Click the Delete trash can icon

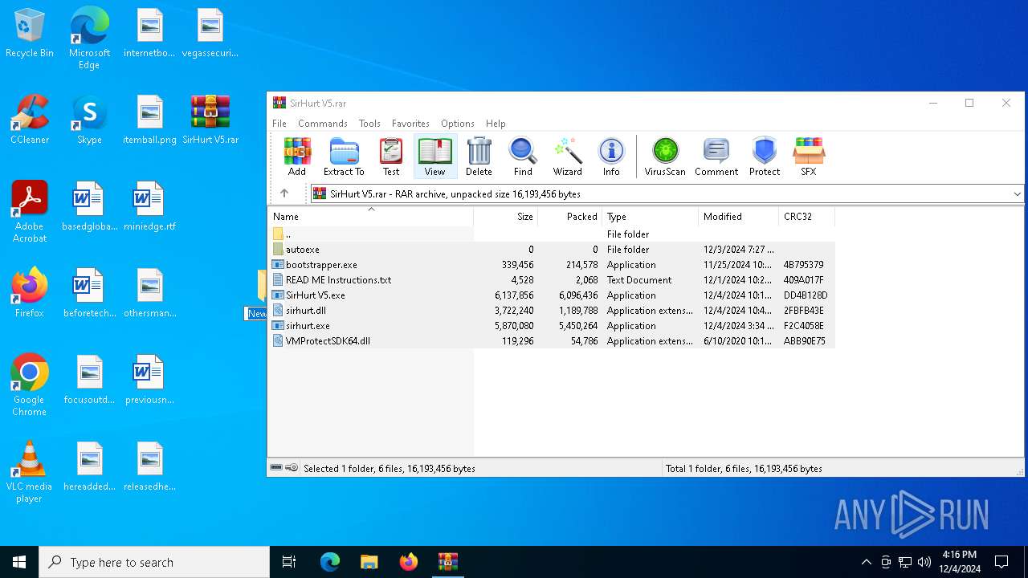479,157
